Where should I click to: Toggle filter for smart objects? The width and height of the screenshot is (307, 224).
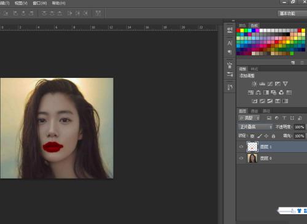[300, 118]
